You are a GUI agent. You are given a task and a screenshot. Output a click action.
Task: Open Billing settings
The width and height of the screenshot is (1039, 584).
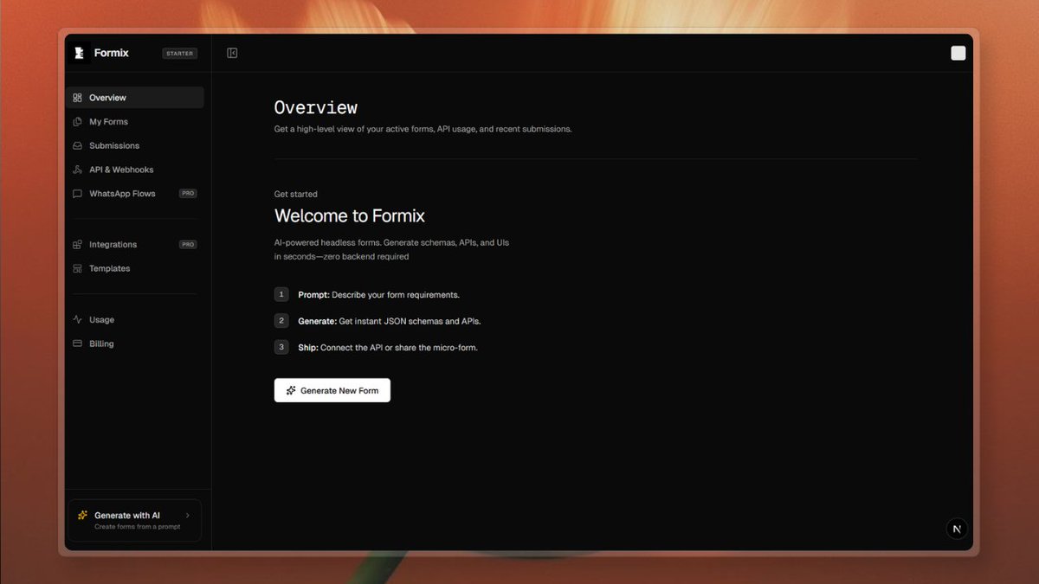[x=135, y=343]
